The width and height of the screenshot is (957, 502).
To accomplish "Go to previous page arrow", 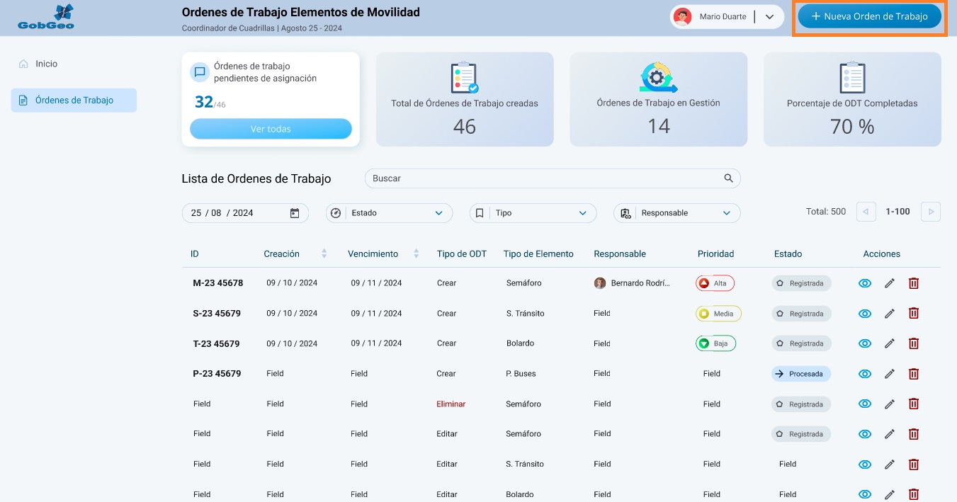I will pyautogui.click(x=866, y=212).
